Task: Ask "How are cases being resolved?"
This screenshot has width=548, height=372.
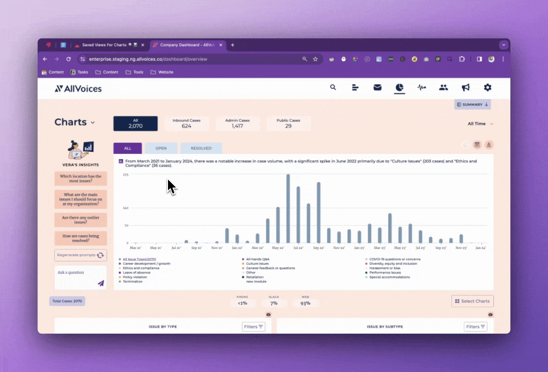Action: click(81, 238)
